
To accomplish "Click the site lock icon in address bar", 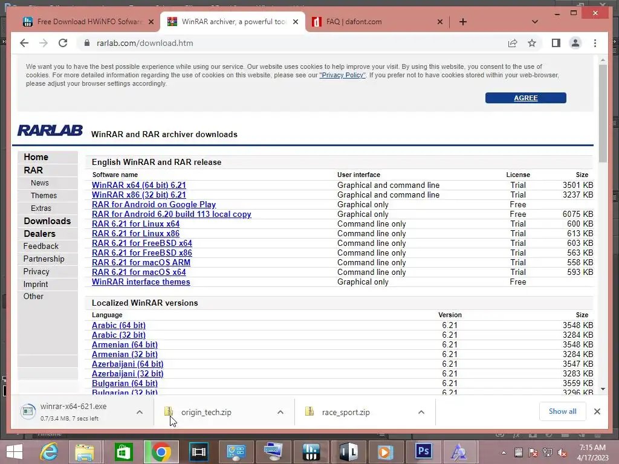I will click(x=87, y=43).
